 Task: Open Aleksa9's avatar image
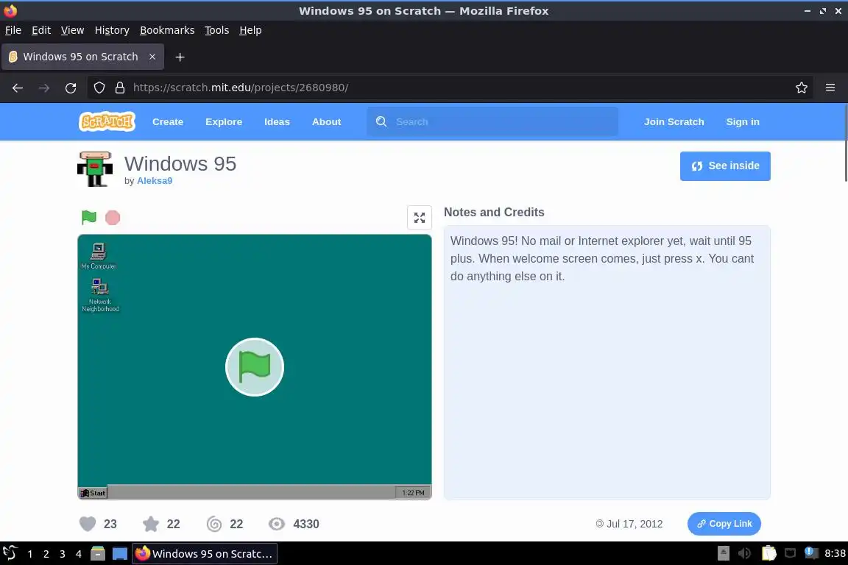(x=95, y=169)
